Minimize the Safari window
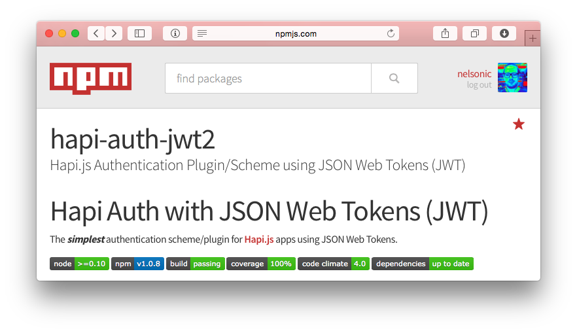 pyautogui.click(x=62, y=33)
